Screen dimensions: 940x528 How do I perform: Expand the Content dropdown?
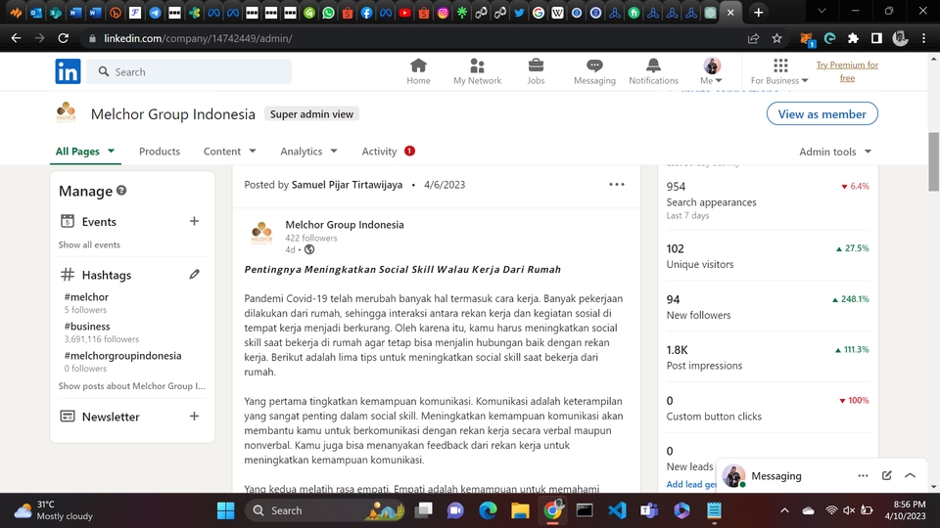click(229, 152)
